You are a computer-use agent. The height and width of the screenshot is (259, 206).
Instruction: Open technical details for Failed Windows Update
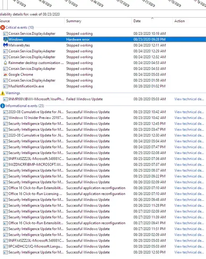coord(189,99)
